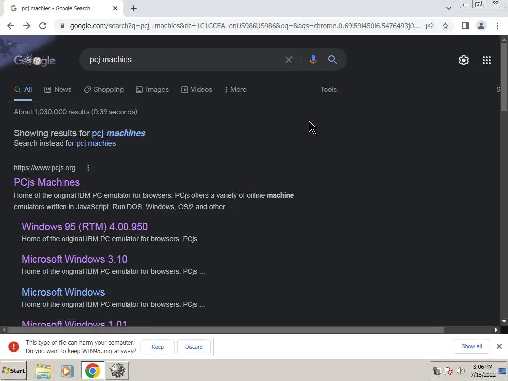Open Chrome's three-dot menu
Image resolution: width=508 pixels, height=381 pixels.
pos(497,26)
